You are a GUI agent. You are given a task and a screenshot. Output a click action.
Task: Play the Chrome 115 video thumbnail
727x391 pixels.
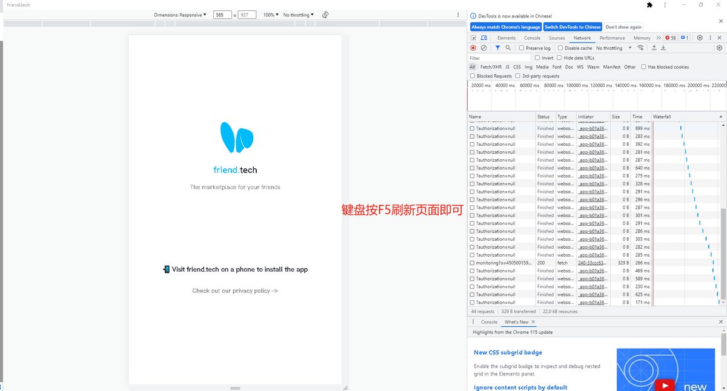click(665, 385)
